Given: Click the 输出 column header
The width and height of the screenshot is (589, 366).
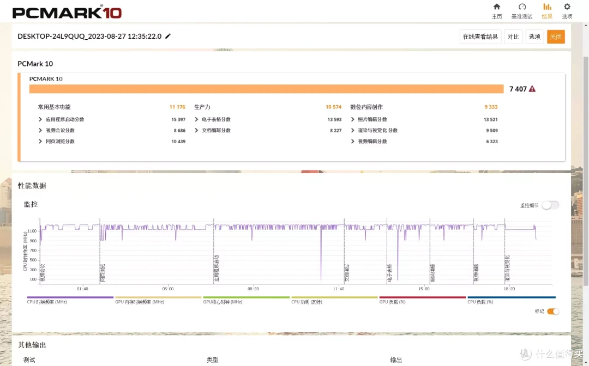Looking at the screenshot, I should coord(396,360).
